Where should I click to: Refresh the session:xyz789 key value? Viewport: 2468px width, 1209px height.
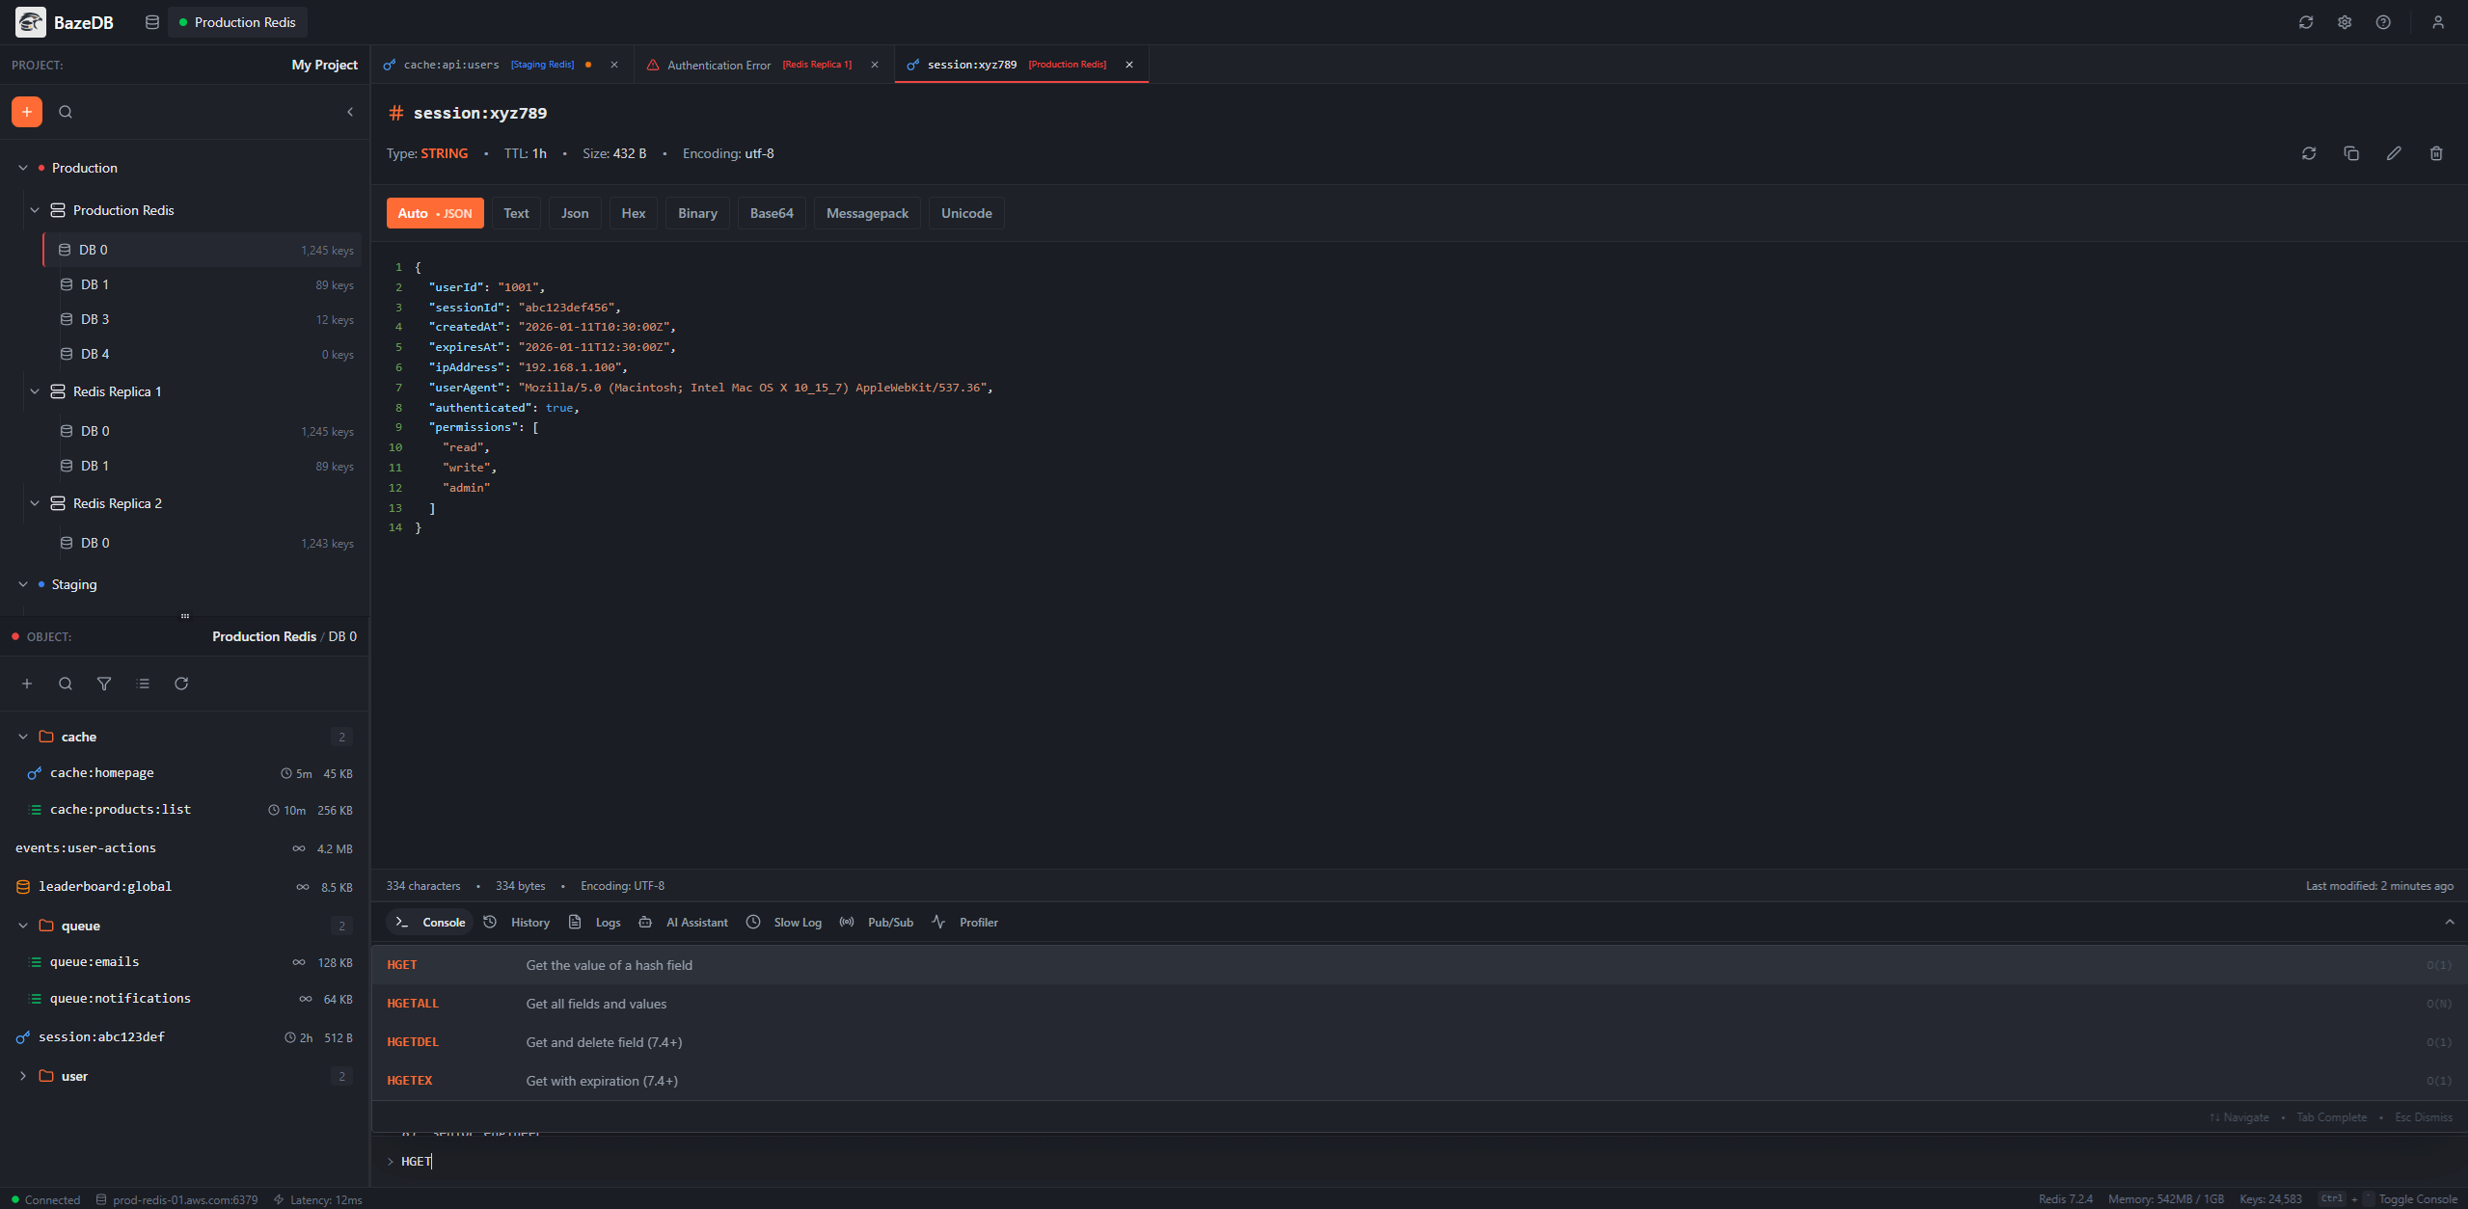pos(2307,152)
